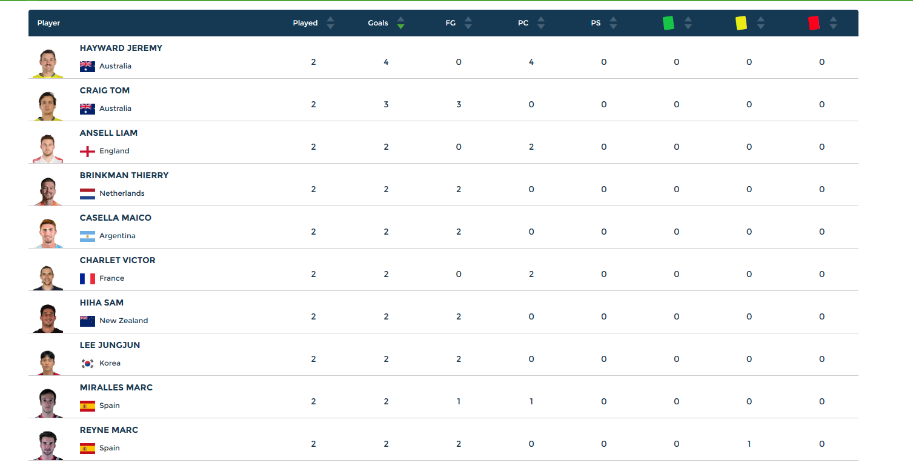Open HAYWARD JEREMY player name link
The height and width of the screenshot is (468, 913).
[x=121, y=48]
